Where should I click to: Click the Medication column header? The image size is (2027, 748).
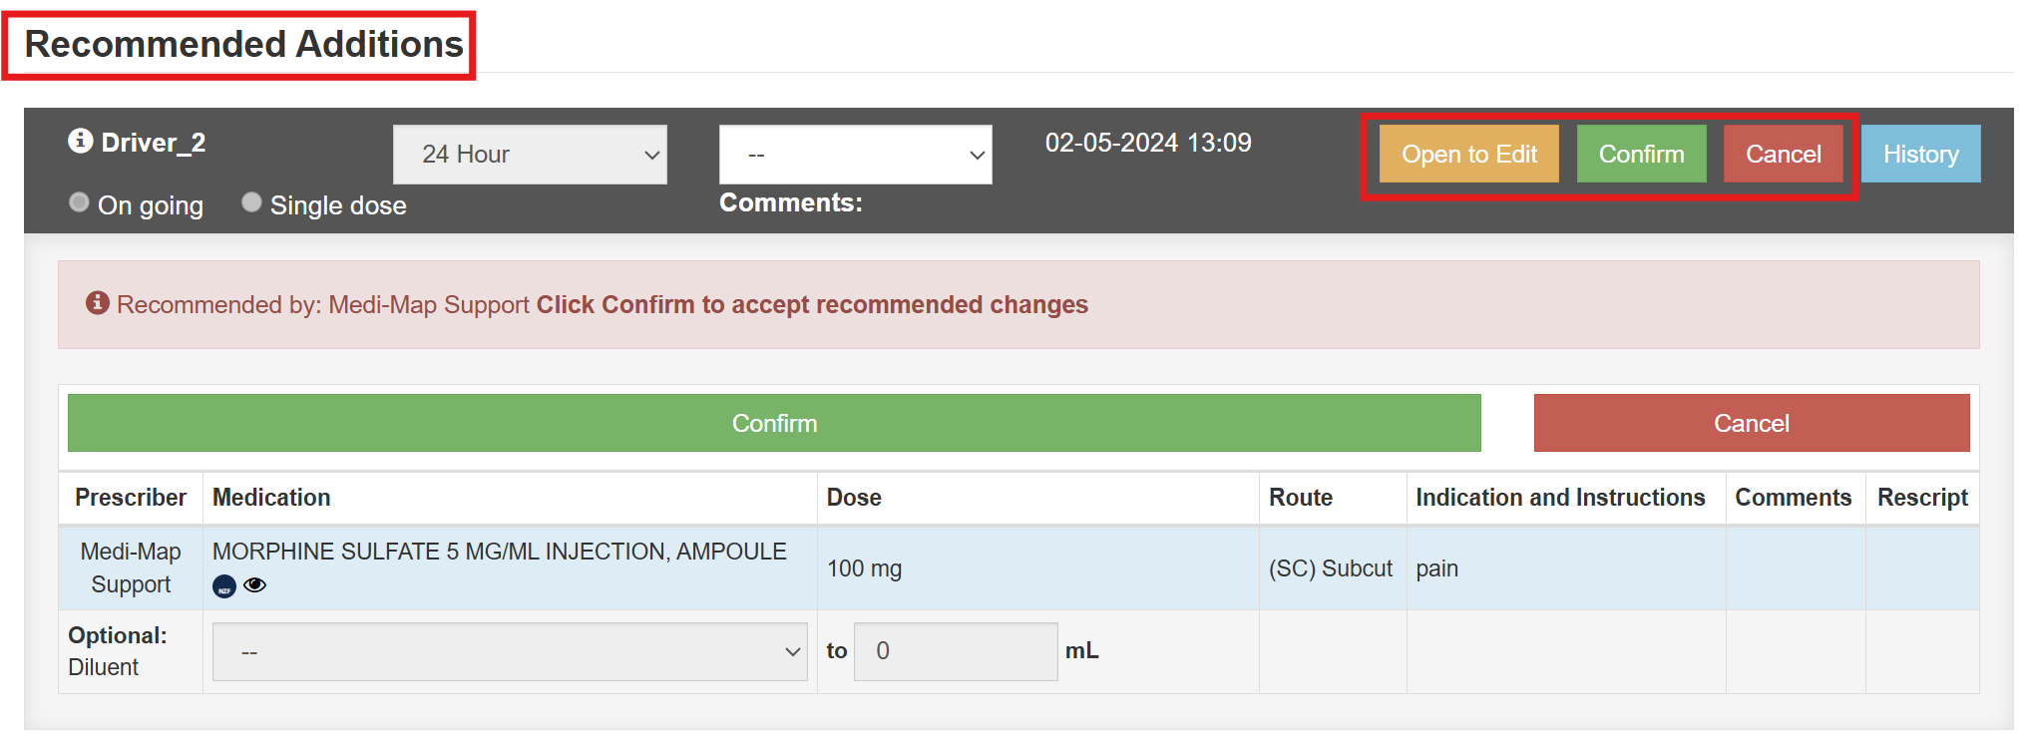(271, 498)
